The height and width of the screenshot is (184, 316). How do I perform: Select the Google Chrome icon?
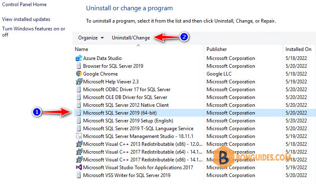click(79, 74)
